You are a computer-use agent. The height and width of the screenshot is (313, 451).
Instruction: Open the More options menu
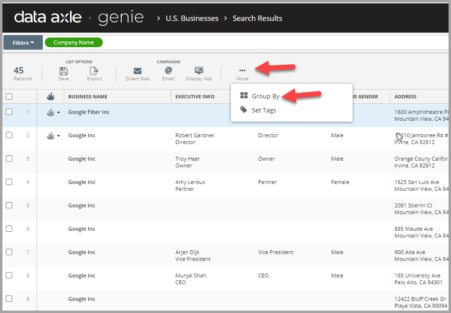[x=242, y=73]
